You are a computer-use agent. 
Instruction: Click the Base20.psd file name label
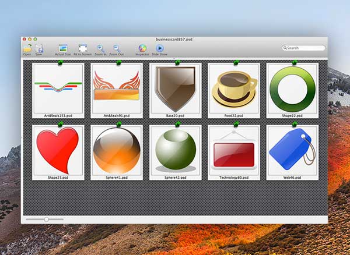tap(175, 116)
